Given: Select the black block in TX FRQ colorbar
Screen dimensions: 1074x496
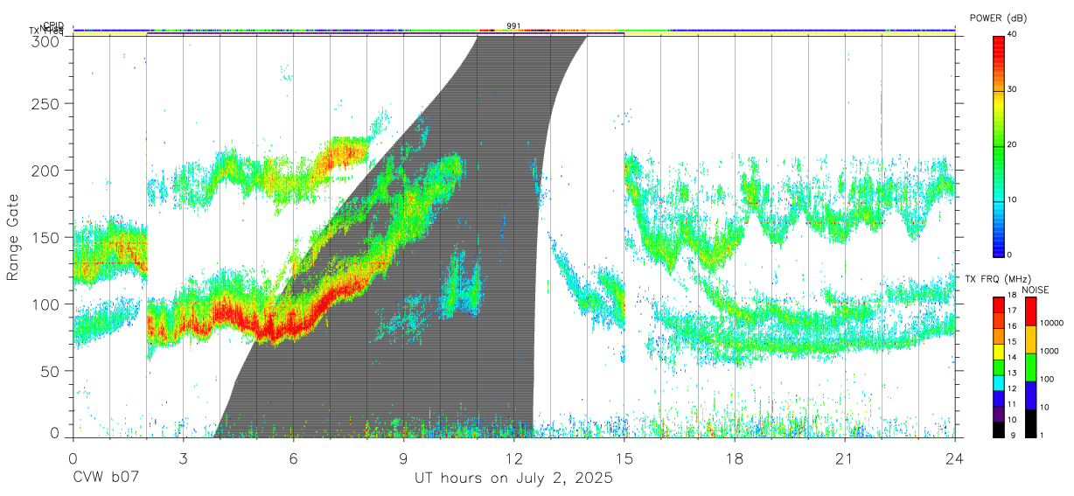Looking at the screenshot, I should (x=998, y=428).
